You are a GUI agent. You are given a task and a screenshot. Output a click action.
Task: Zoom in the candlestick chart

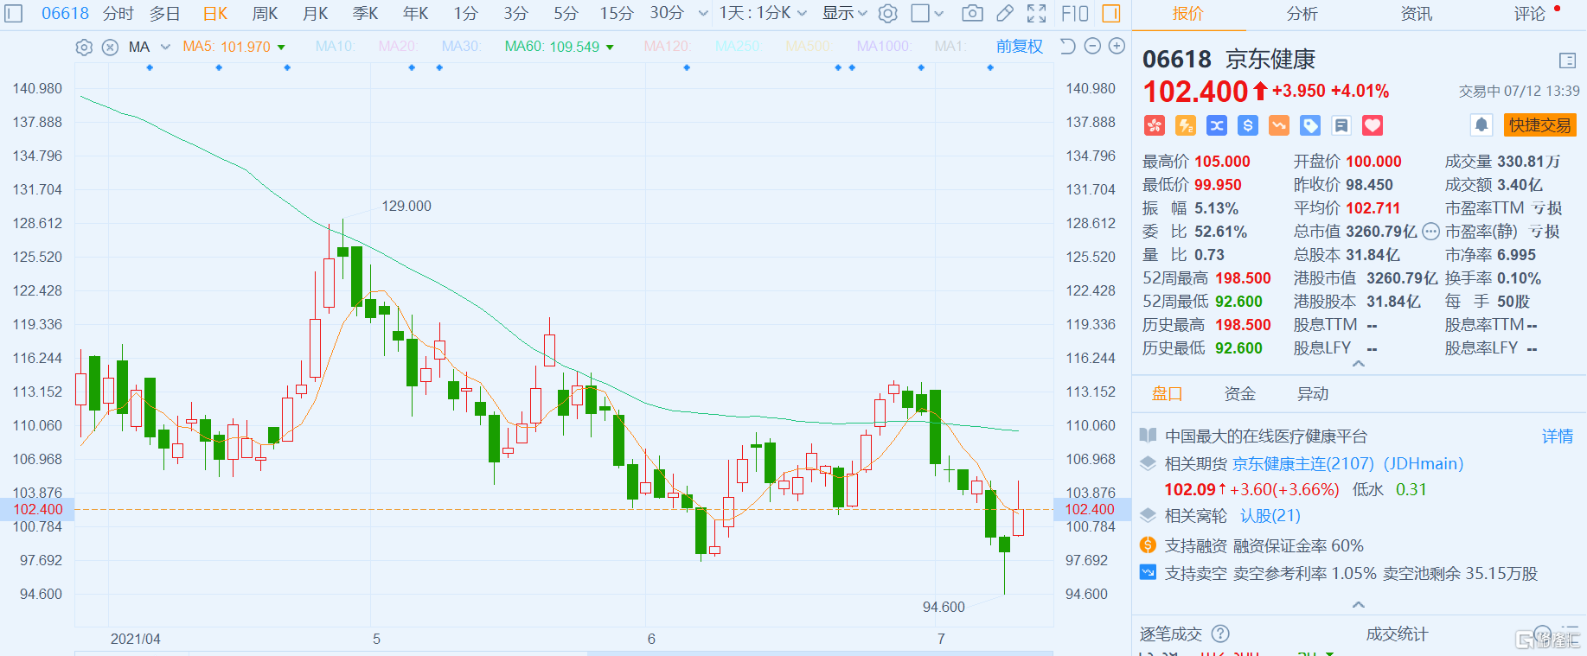(1117, 47)
